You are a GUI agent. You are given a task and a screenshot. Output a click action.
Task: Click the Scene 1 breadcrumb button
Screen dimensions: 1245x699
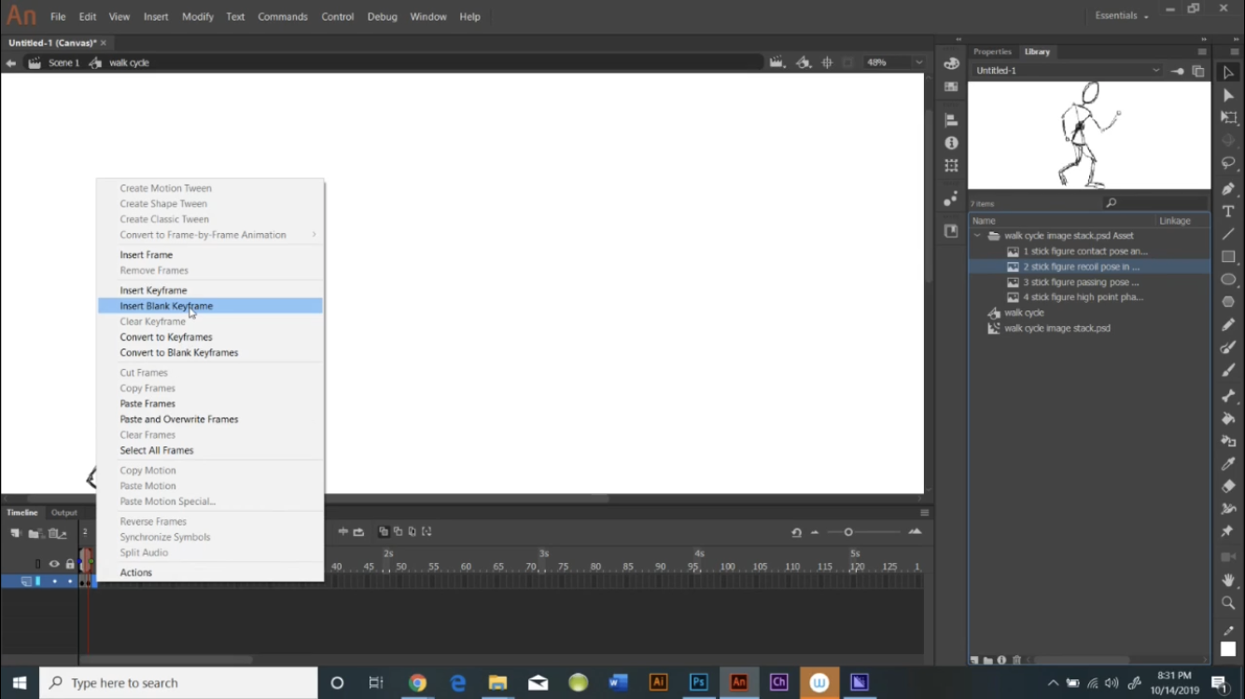63,62
